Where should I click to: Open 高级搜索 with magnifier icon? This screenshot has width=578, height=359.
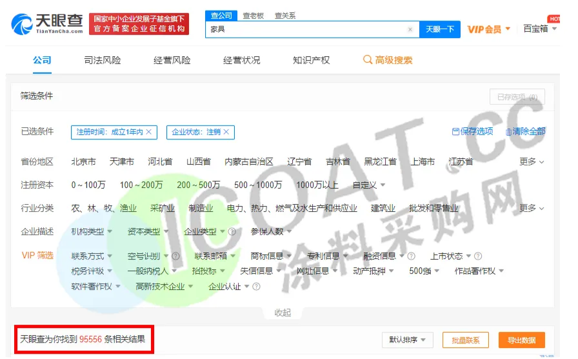click(388, 60)
